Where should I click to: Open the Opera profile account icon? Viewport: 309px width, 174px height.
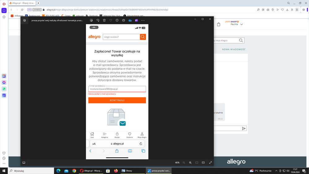(297, 10)
